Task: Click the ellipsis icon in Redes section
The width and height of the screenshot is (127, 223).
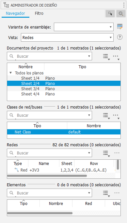Action: pos(117,153)
